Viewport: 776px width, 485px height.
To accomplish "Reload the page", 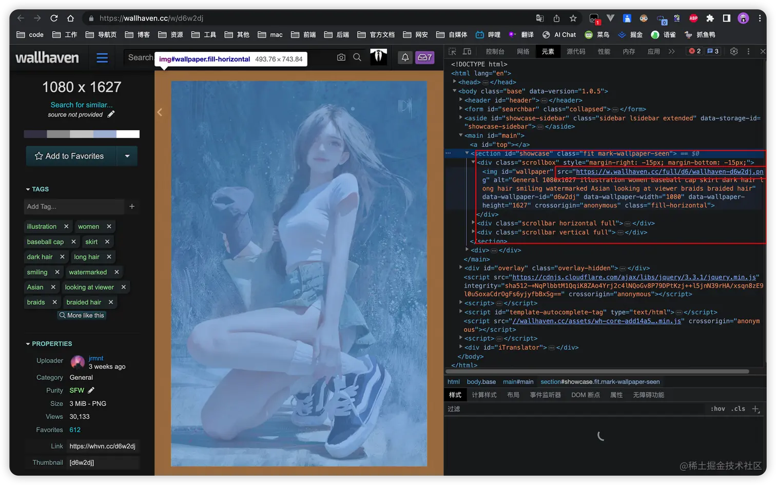I will coord(54,18).
